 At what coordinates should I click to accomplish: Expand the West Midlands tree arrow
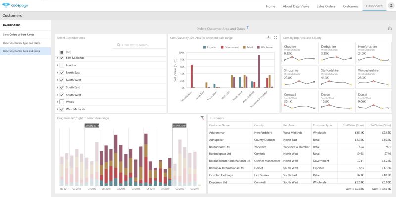[x=57, y=109]
